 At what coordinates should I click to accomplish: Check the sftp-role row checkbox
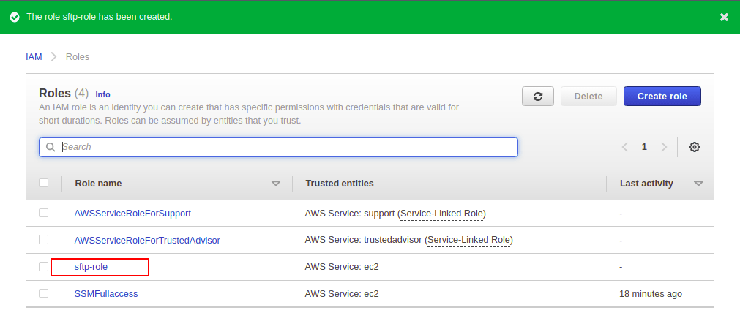(x=43, y=267)
